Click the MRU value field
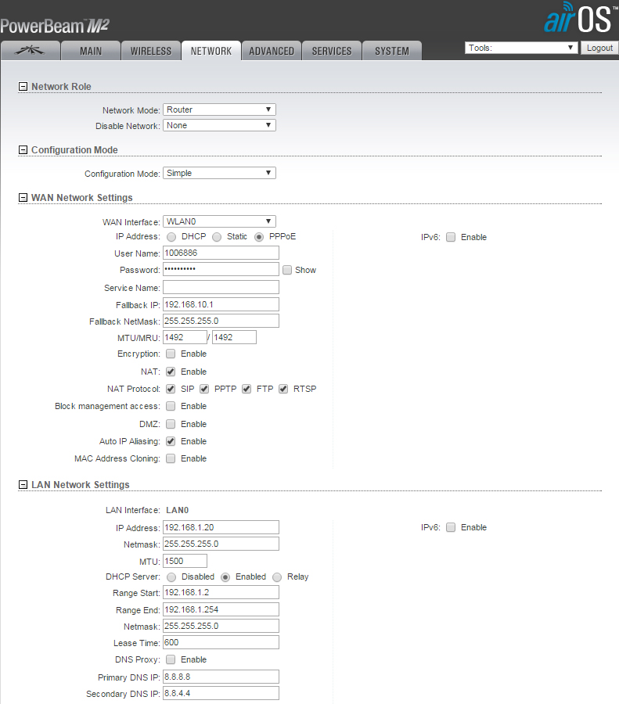Image resolution: width=619 pixels, height=704 pixels. pyautogui.click(x=234, y=337)
